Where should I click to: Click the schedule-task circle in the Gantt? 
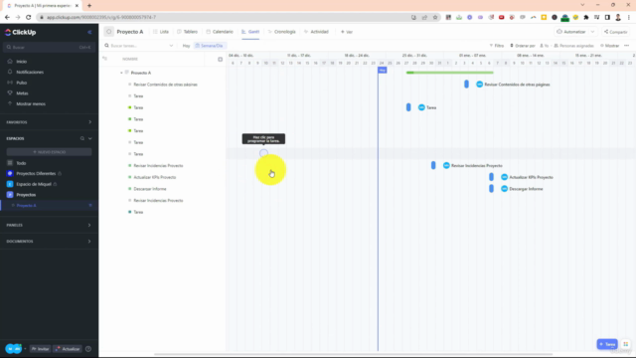pyautogui.click(x=263, y=153)
